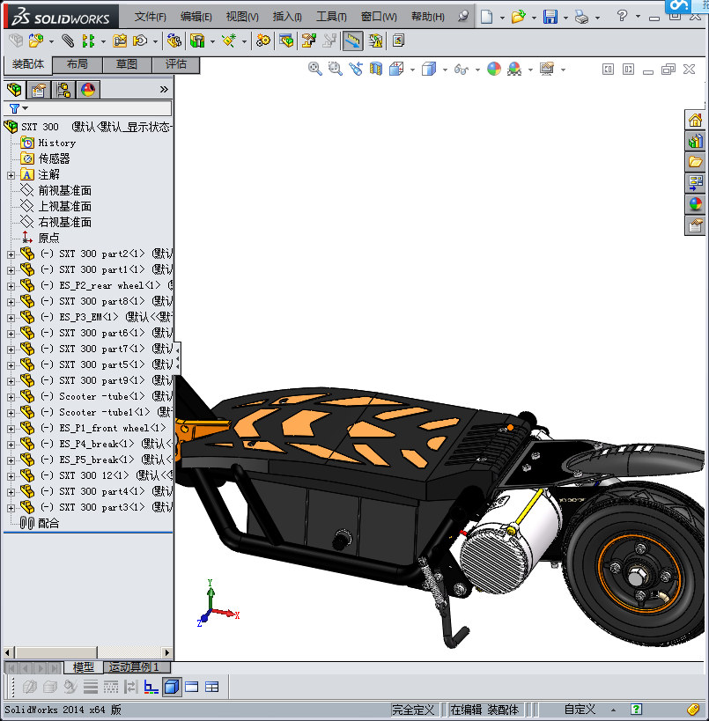Open the FeatureManager design tree tab
The height and width of the screenshot is (721, 709).
coord(14,89)
